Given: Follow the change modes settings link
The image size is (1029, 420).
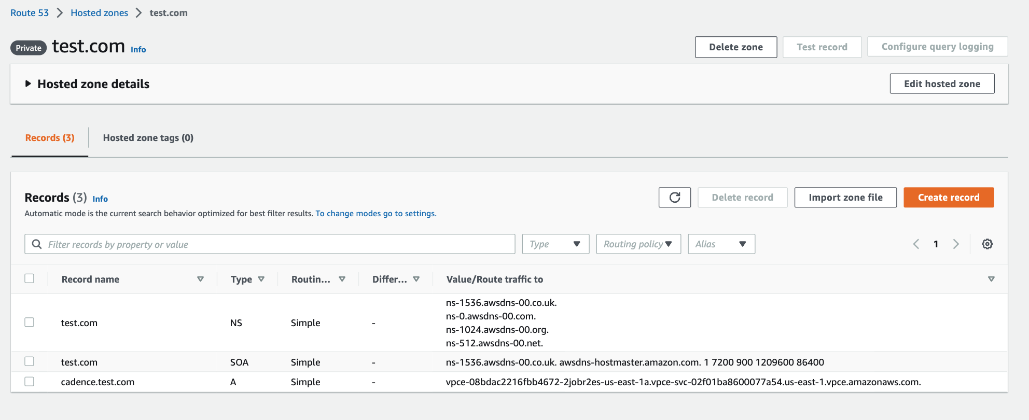Looking at the screenshot, I should pyautogui.click(x=376, y=214).
